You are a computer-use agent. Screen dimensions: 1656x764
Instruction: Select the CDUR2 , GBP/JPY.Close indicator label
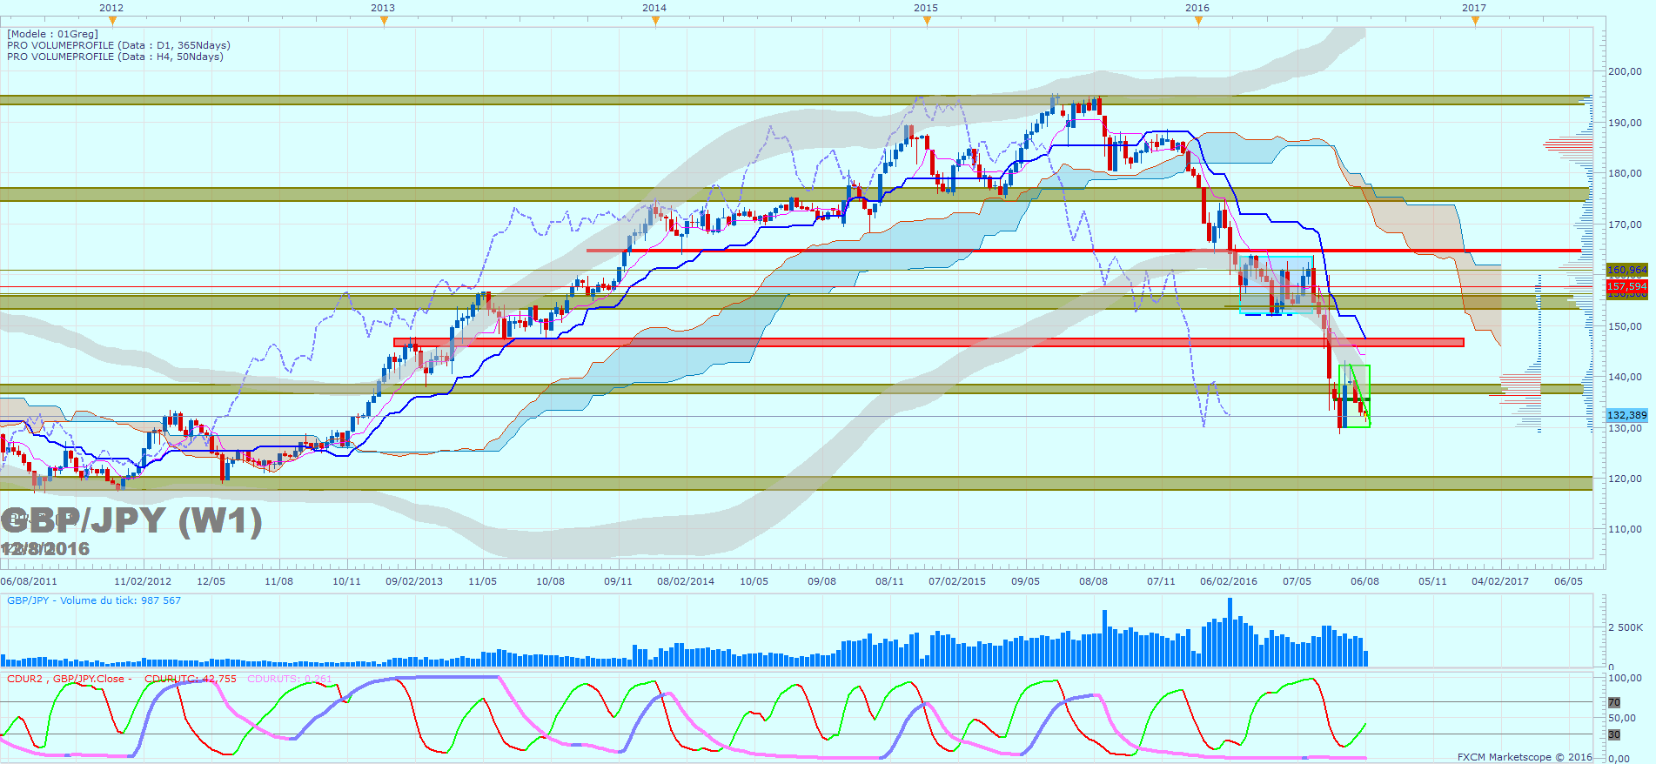pyautogui.click(x=70, y=679)
